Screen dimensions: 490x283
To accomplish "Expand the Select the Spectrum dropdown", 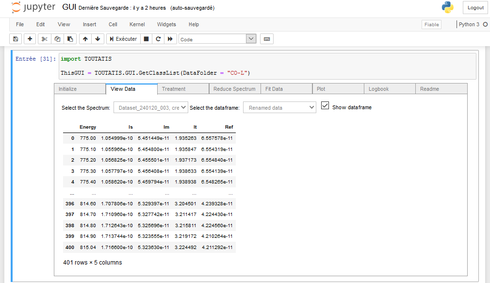I will (x=150, y=108).
